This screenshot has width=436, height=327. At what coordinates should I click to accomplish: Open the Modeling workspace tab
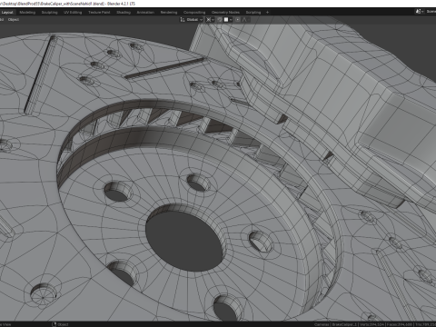point(27,13)
